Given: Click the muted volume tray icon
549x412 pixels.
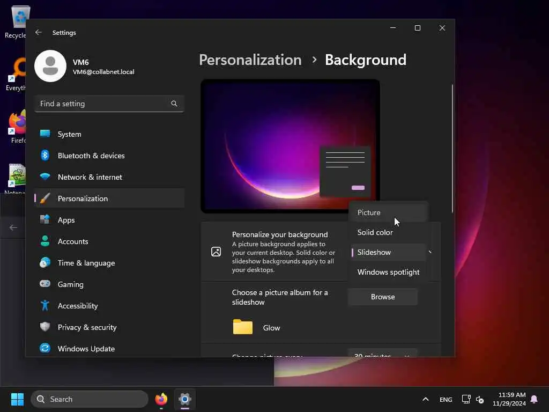Looking at the screenshot, I should (480, 399).
